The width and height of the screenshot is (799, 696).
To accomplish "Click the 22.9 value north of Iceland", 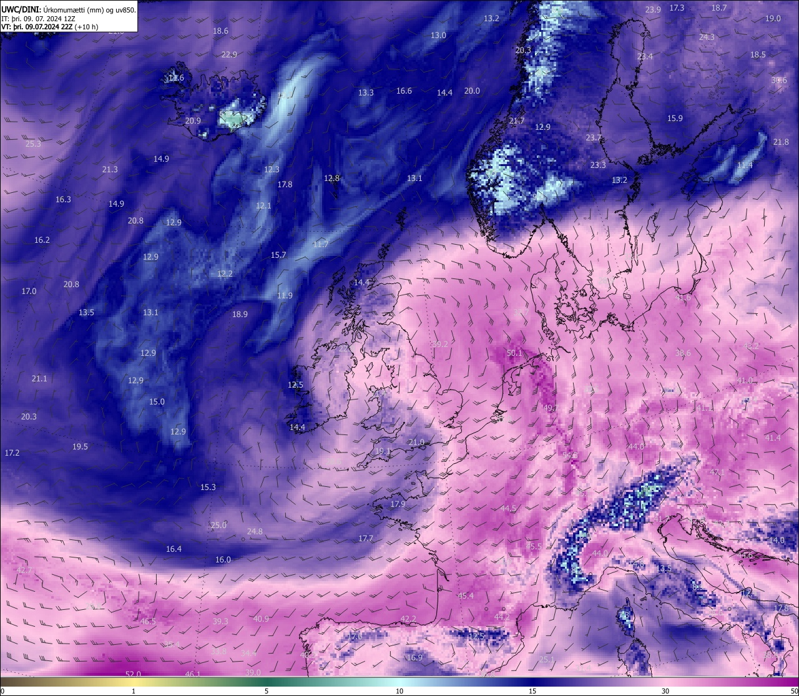I will 229,55.
